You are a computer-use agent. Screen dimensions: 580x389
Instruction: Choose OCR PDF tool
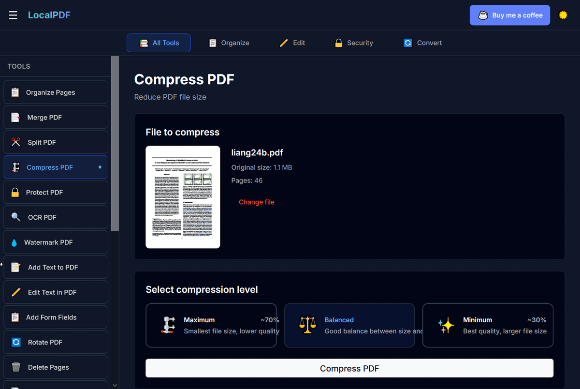pyautogui.click(x=56, y=217)
